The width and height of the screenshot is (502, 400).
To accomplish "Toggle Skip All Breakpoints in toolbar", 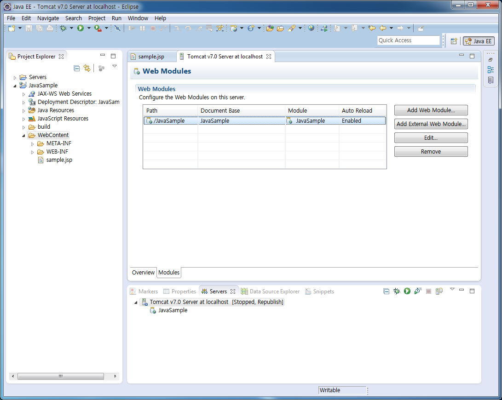I will click(x=117, y=28).
